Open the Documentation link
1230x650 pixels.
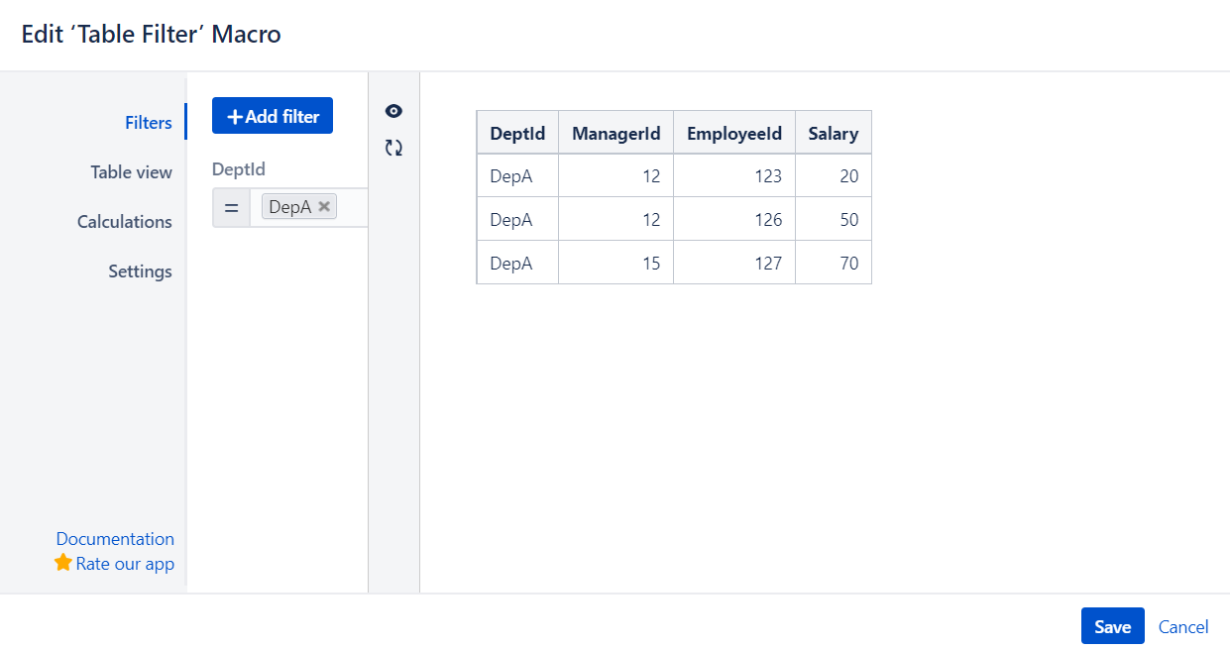click(115, 538)
